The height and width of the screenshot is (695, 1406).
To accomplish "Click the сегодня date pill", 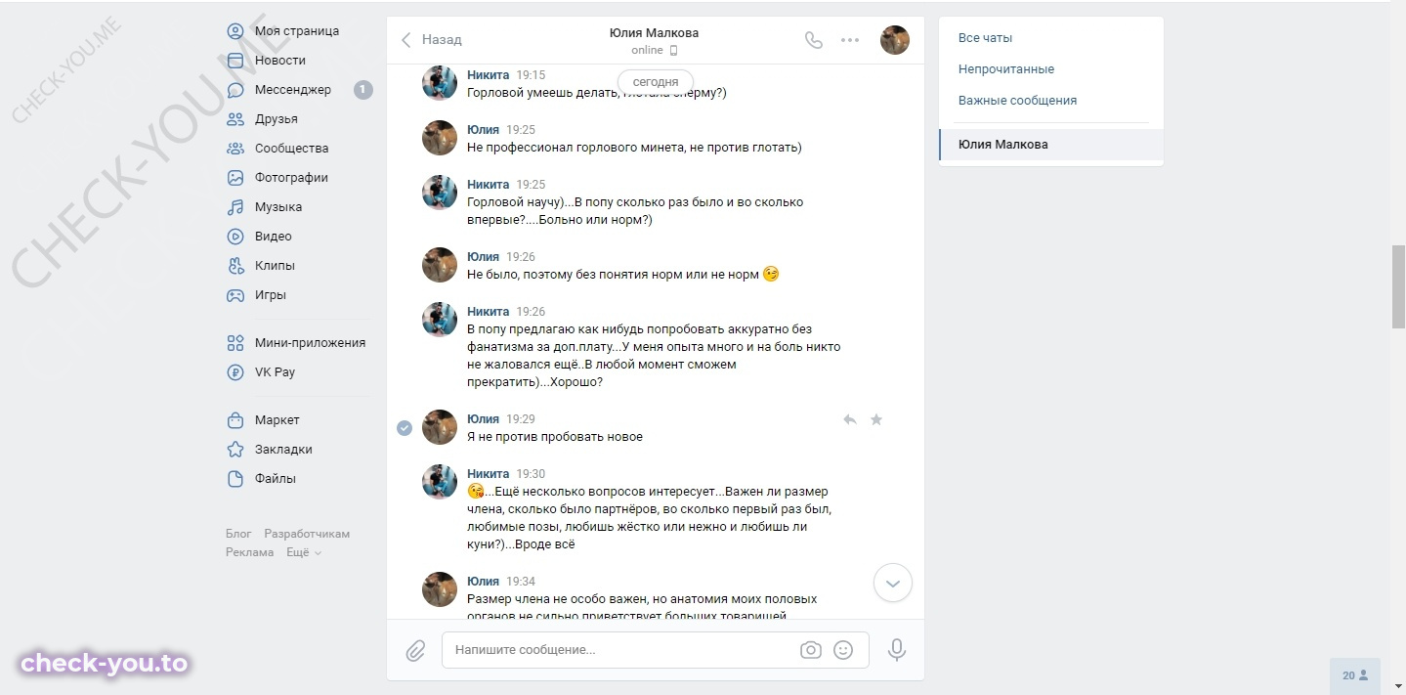I will pyautogui.click(x=656, y=82).
